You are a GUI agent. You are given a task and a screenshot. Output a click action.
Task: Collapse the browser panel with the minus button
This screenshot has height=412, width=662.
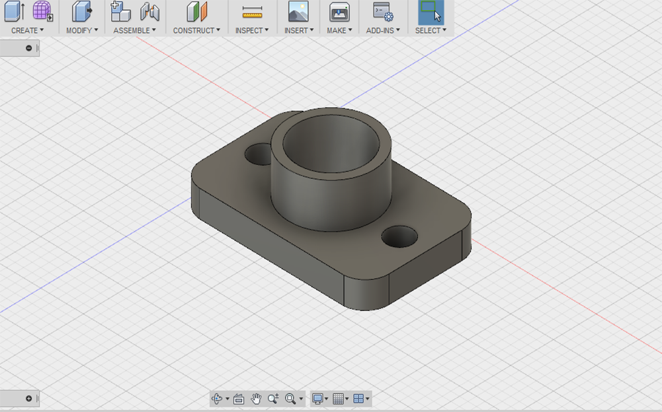(29, 48)
